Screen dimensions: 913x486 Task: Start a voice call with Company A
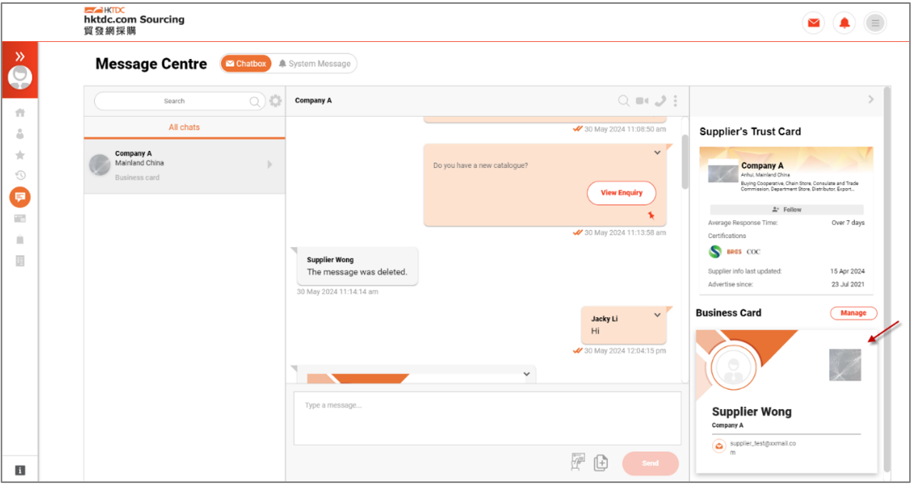tap(659, 100)
